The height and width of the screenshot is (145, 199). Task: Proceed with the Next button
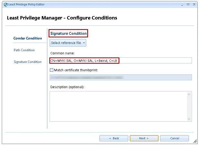tap(144, 138)
